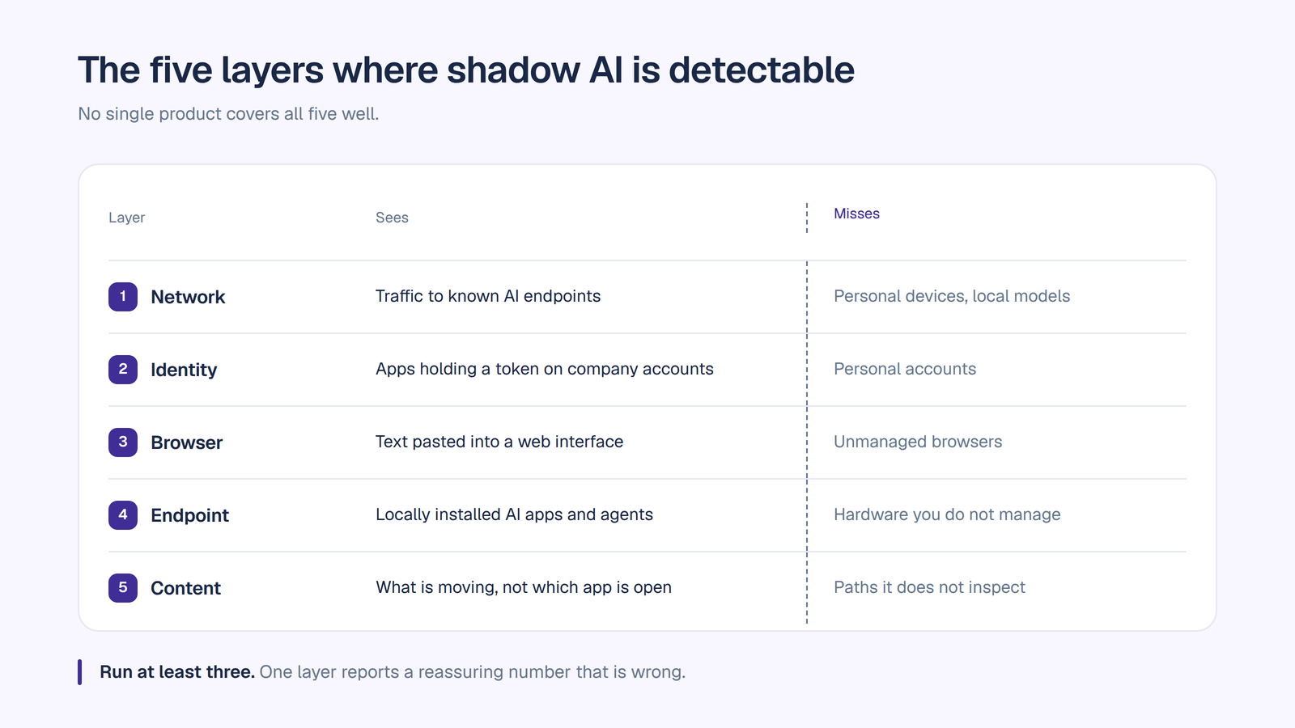Click the number 1 badge beside Network
Image resolution: width=1295 pixels, height=728 pixels.
[x=123, y=297]
